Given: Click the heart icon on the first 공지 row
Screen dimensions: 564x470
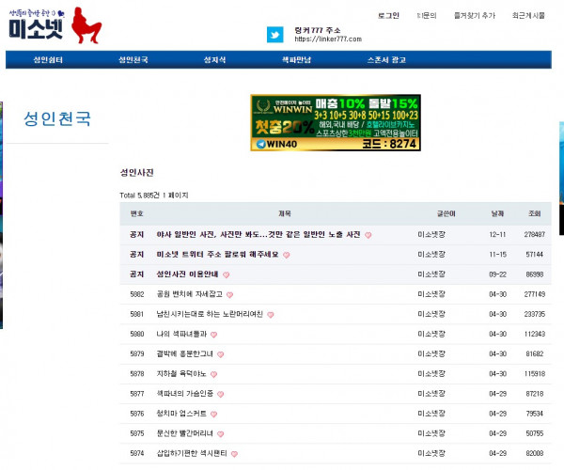Looking at the screenshot, I should [x=368, y=235].
